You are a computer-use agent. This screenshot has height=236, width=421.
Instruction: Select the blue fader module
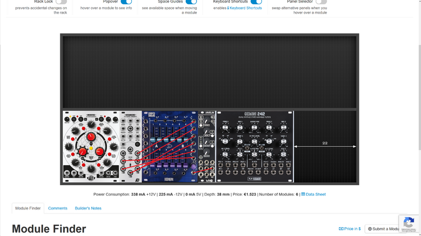[x=170, y=146]
